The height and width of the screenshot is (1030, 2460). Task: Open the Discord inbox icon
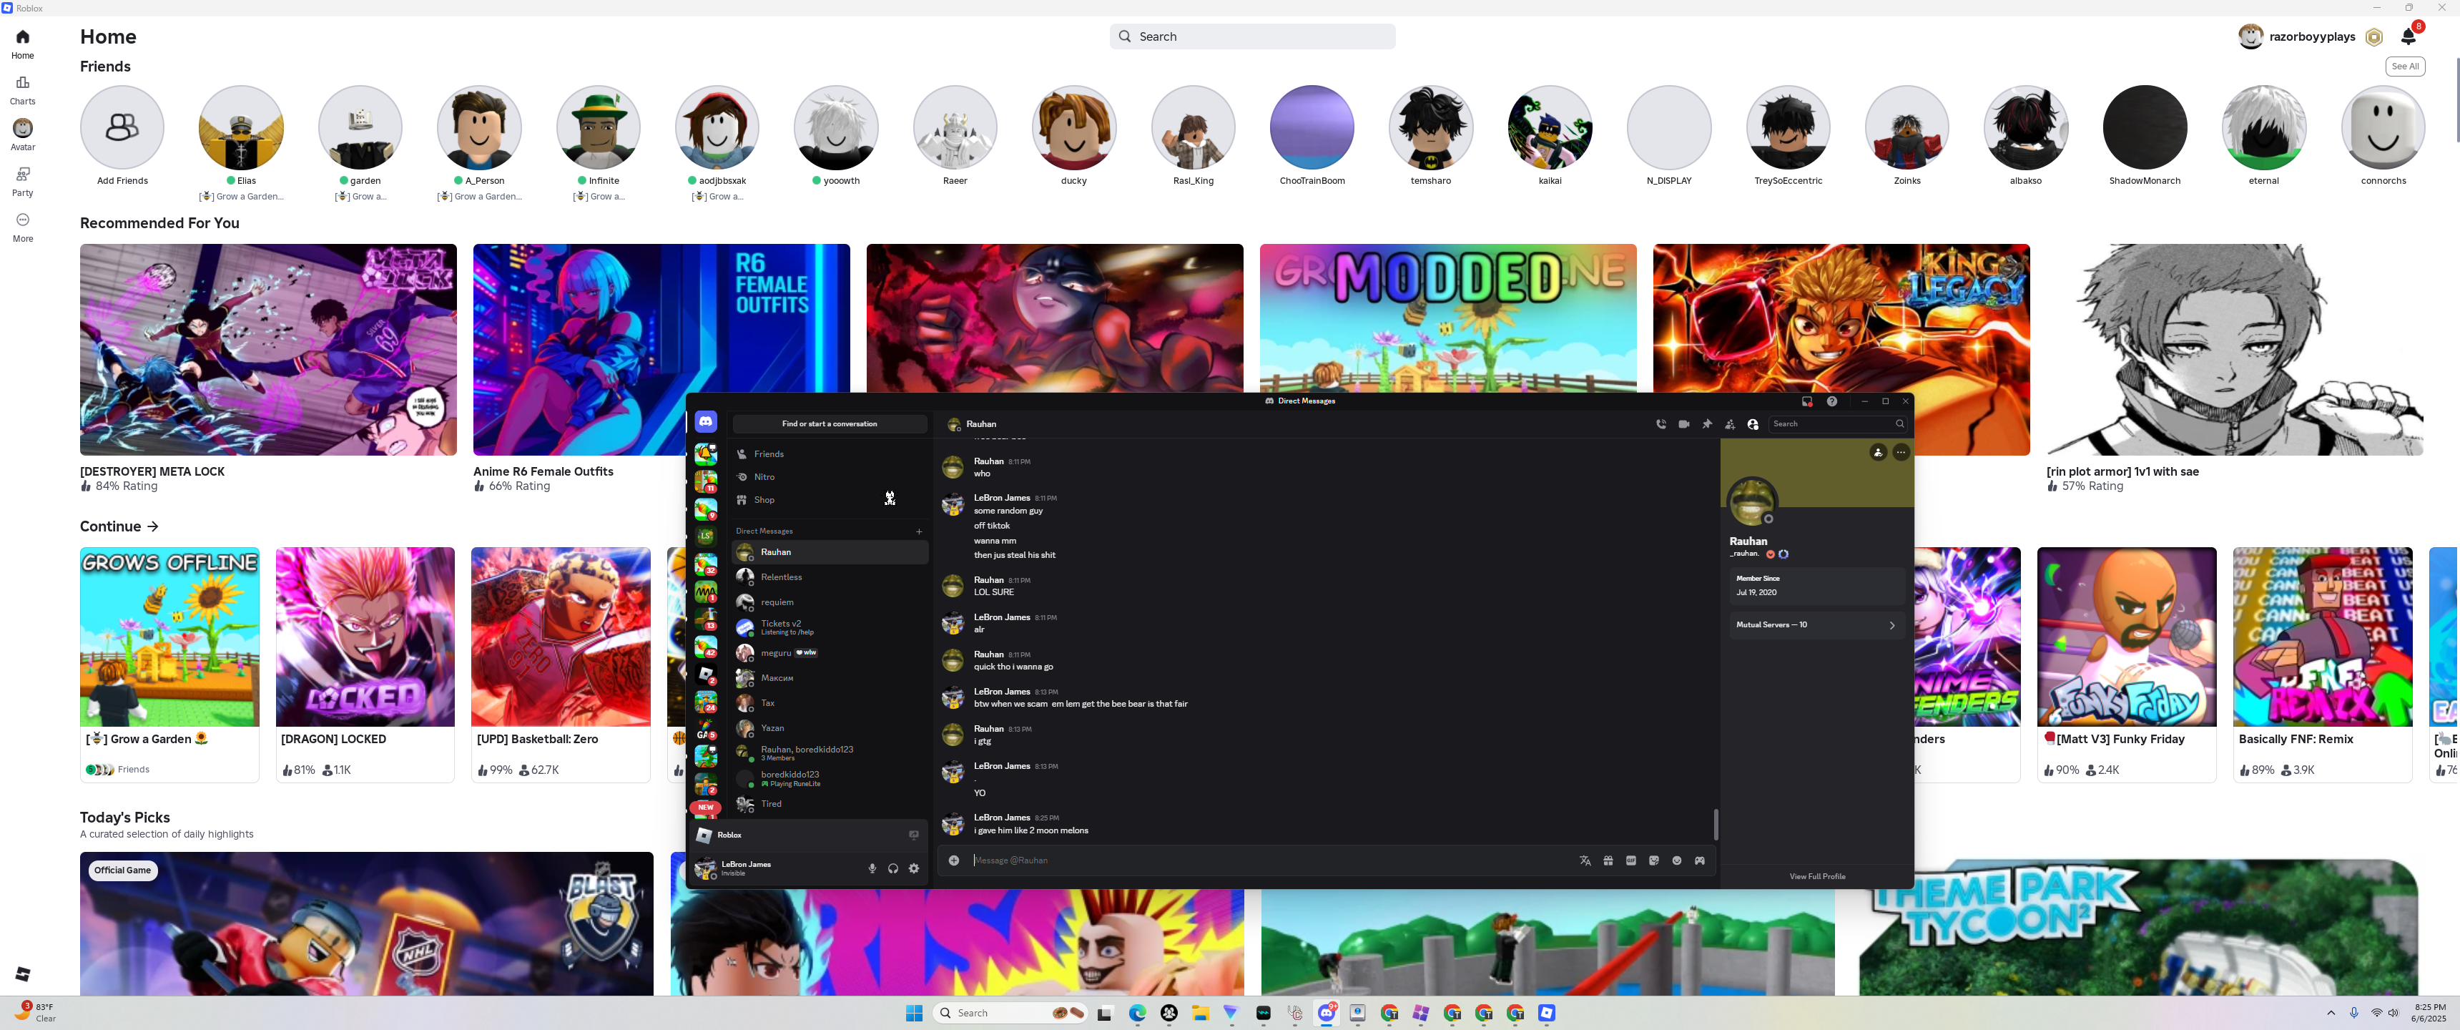click(x=1807, y=401)
